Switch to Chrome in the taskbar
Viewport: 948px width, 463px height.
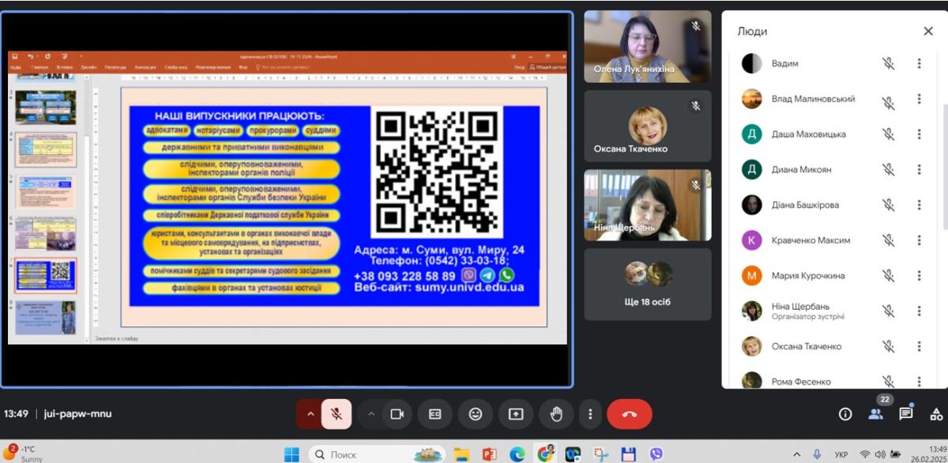click(x=545, y=454)
